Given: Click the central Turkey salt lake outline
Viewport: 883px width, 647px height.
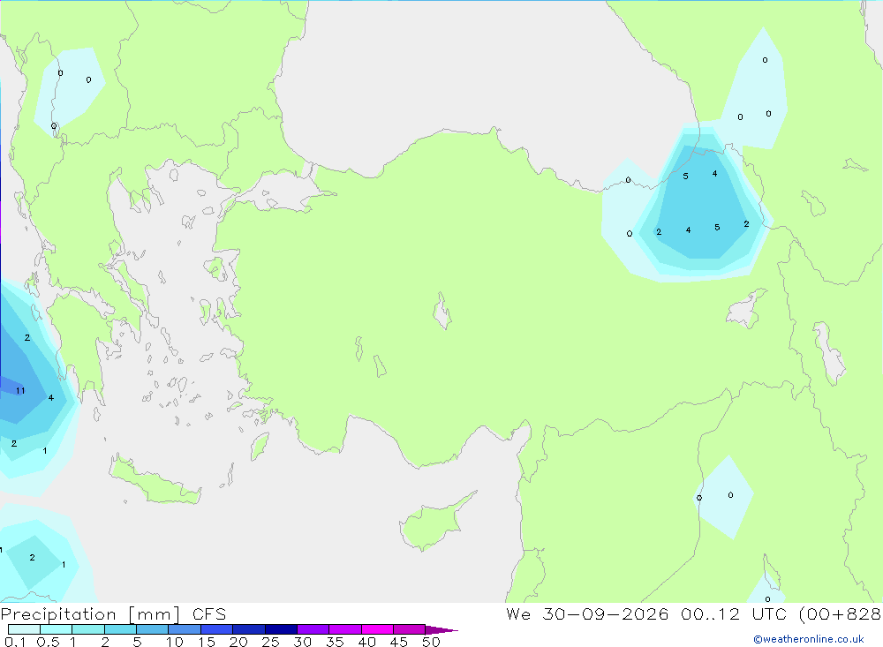Looking at the screenshot, I should coord(442,311).
